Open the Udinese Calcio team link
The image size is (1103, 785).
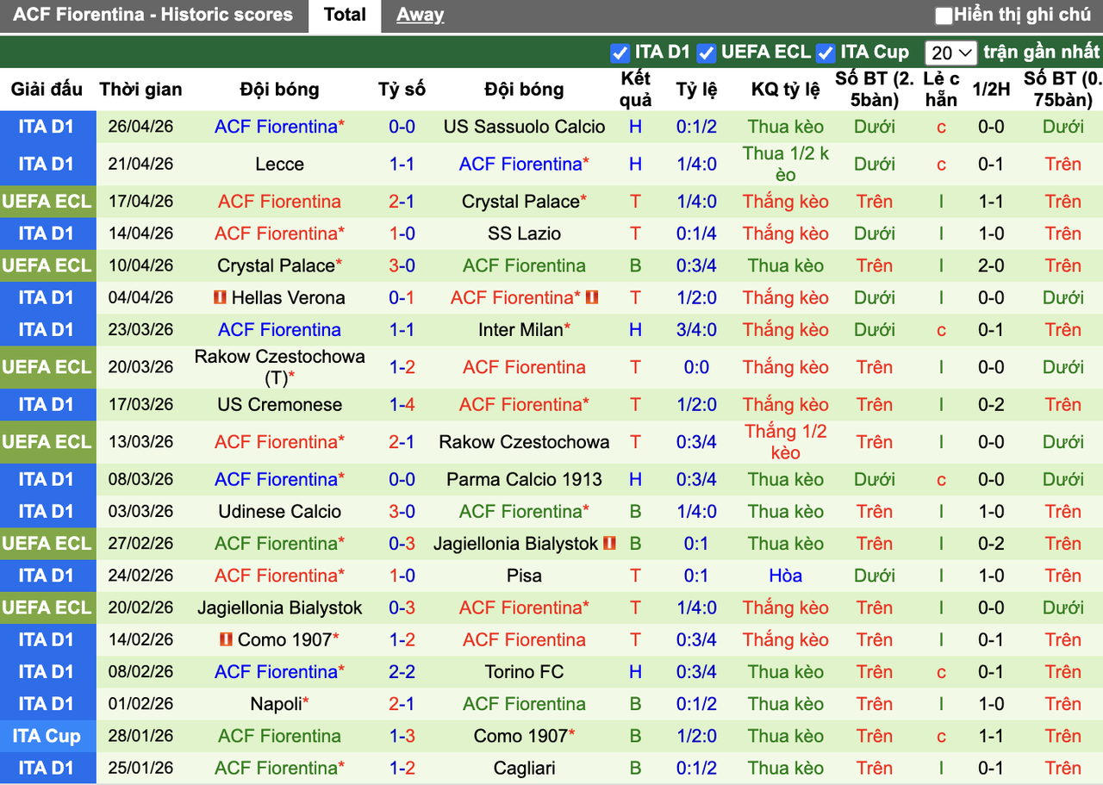point(280,512)
